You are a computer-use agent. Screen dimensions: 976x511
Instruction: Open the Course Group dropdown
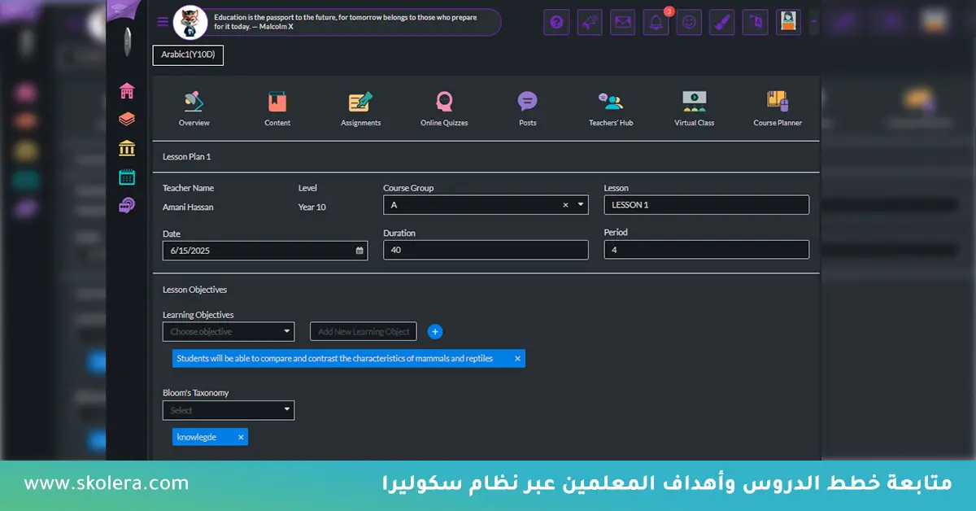click(x=581, y=204)
